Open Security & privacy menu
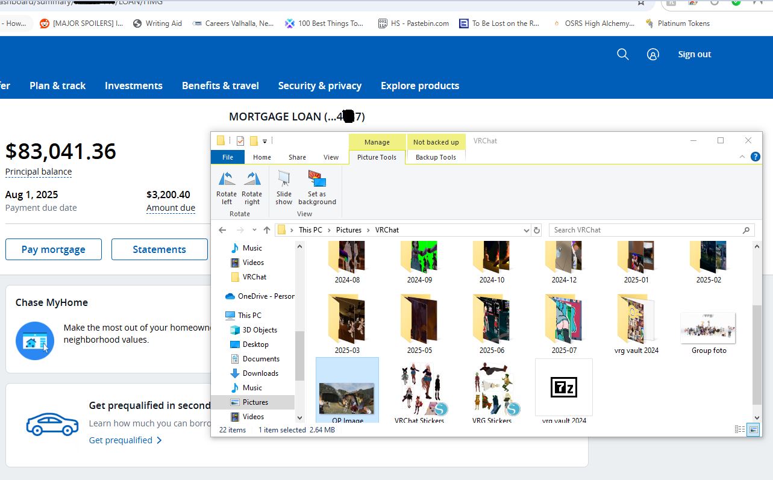773x480 pixels. (320, 86)
